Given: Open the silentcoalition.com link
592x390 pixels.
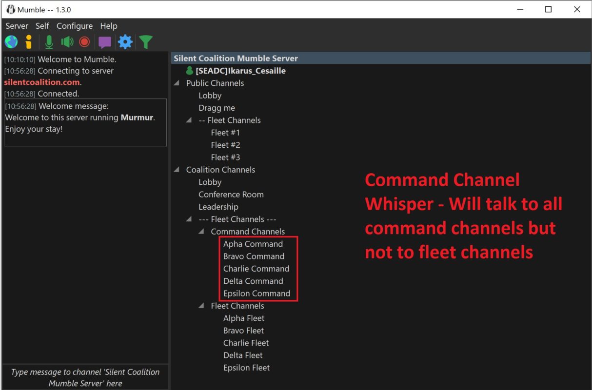Looking at the screenshot, I should [x=41, y=82].
